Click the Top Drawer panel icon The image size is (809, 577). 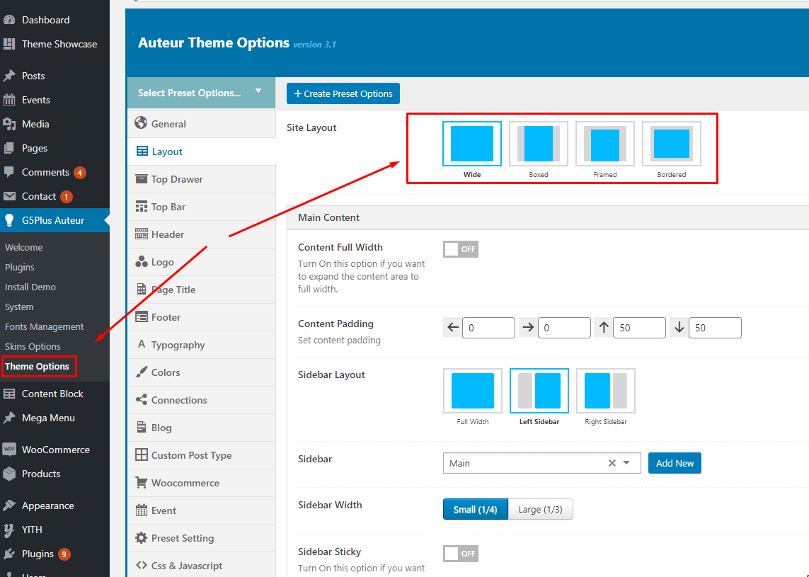point(142,179)
